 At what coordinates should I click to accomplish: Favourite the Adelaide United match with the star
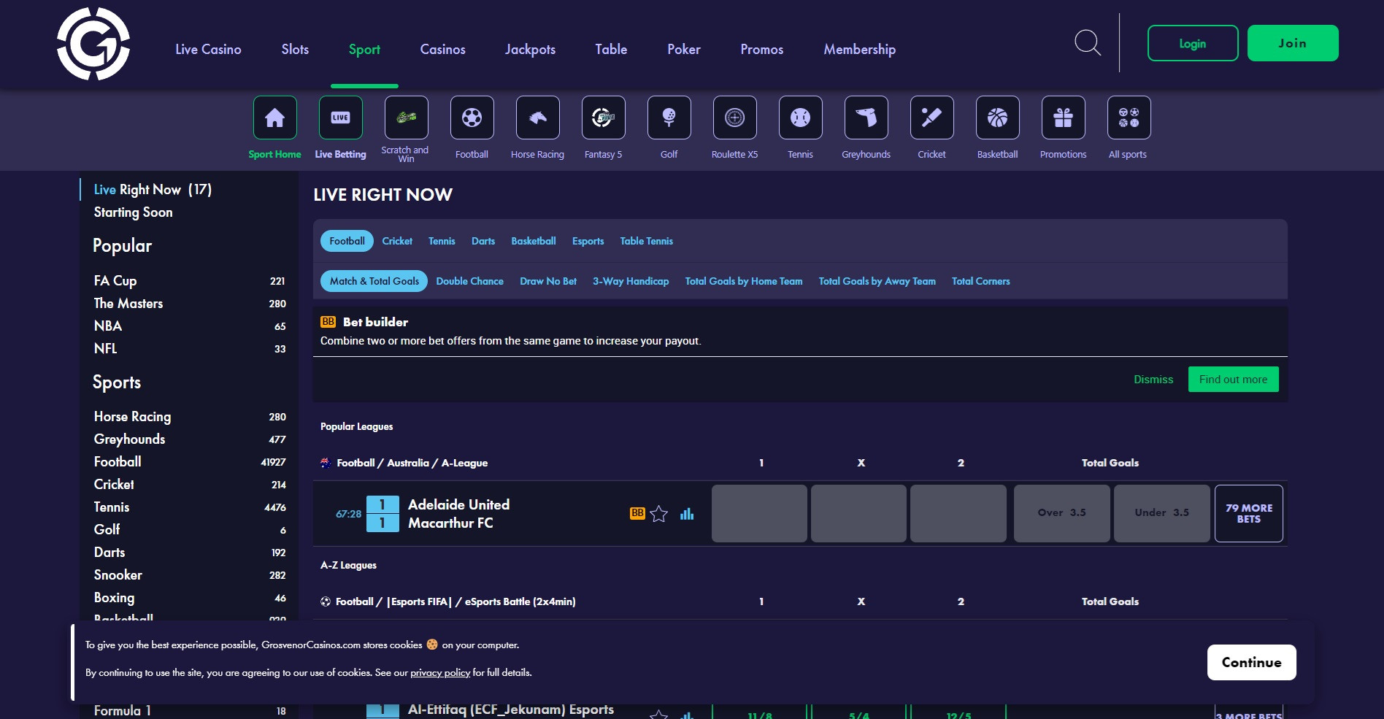point(659,514)
